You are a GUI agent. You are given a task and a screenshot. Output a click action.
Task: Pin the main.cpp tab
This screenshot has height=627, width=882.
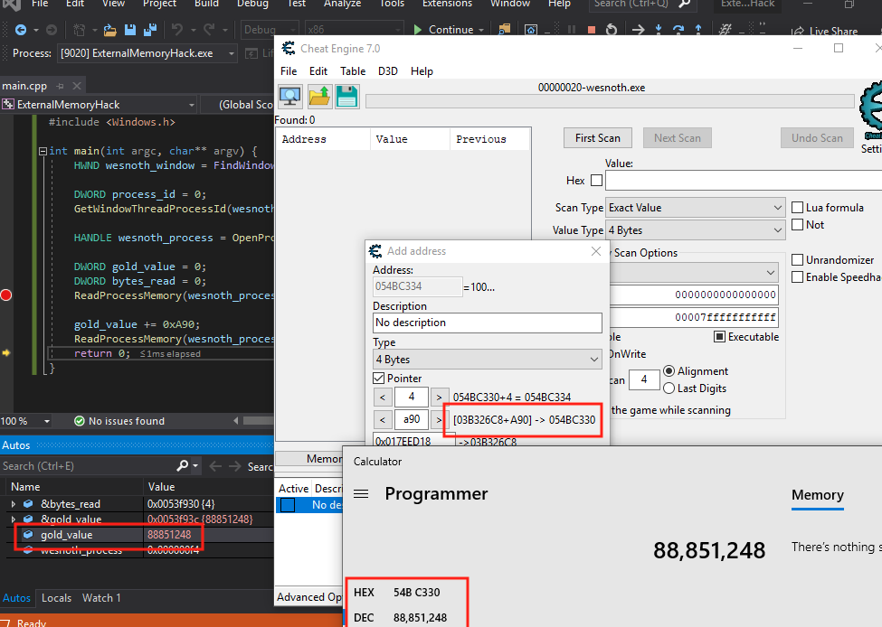click(x=61, y=86)
